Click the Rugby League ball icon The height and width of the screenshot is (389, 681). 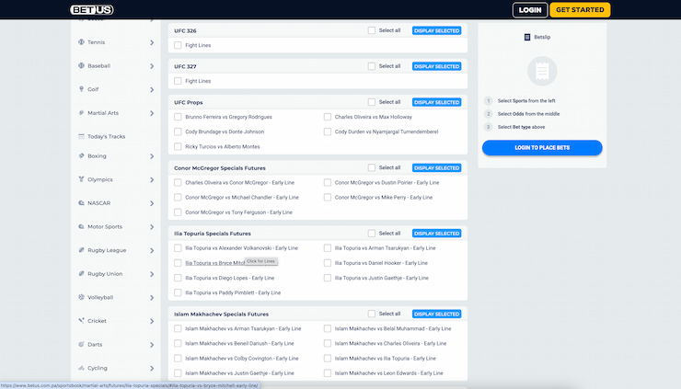click(81, 250)
